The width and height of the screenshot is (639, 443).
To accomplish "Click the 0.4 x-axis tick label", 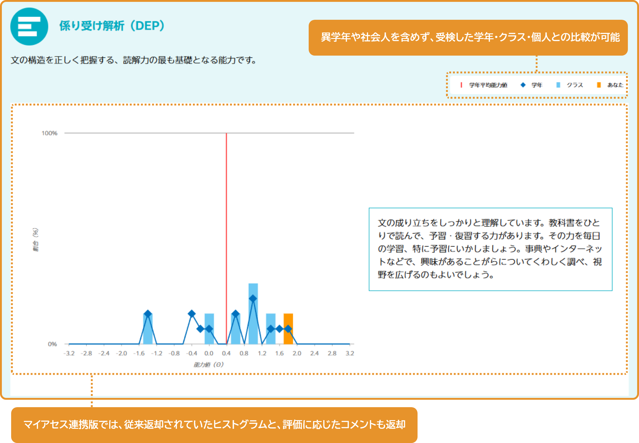I will tap(226, 353).
